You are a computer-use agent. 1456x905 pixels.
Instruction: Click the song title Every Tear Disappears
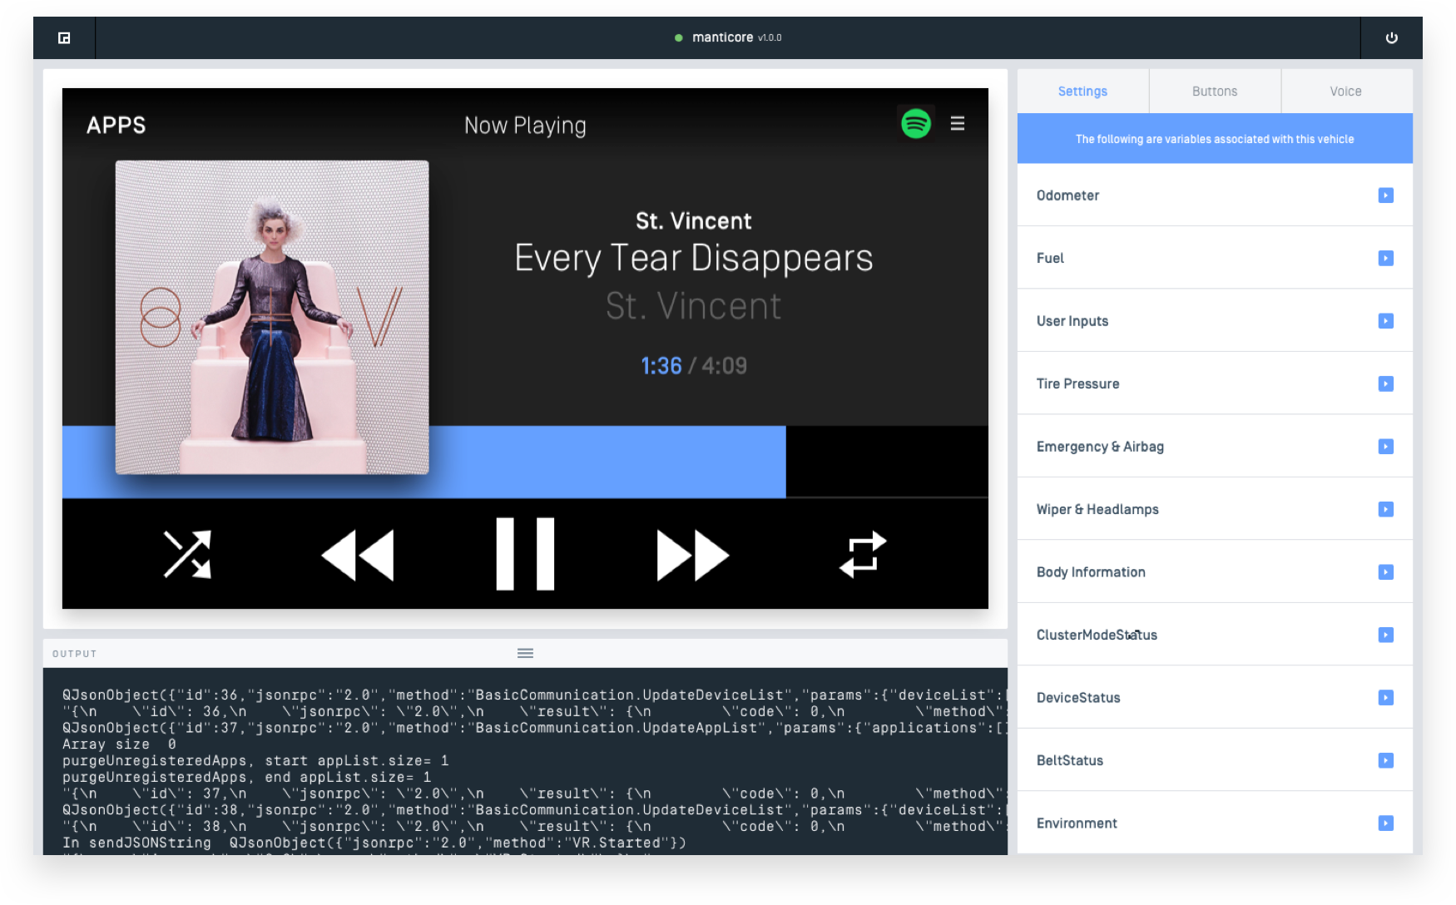pyautogui.click(x=694, y=258)
